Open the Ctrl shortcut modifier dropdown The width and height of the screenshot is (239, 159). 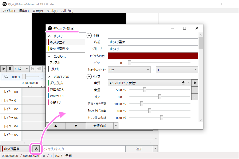pyautogui.click(x=129, y=70)
